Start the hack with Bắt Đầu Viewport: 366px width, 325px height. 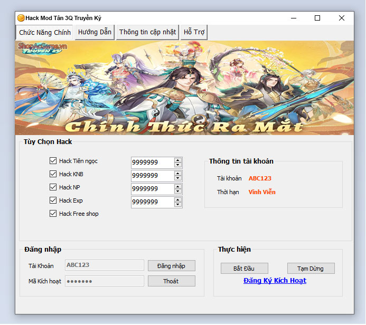point(244,269)
